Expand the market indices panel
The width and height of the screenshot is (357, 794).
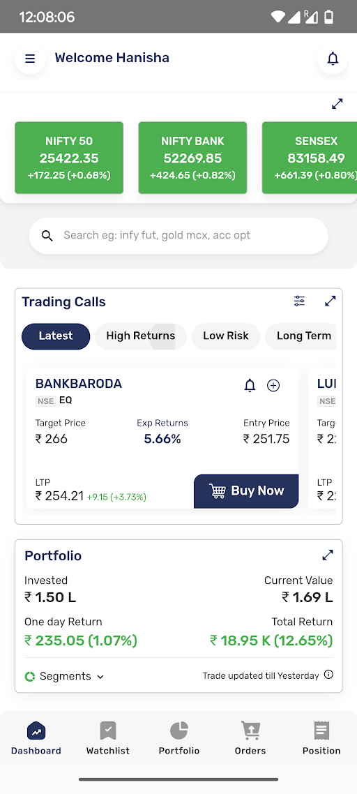click(337, 104)
